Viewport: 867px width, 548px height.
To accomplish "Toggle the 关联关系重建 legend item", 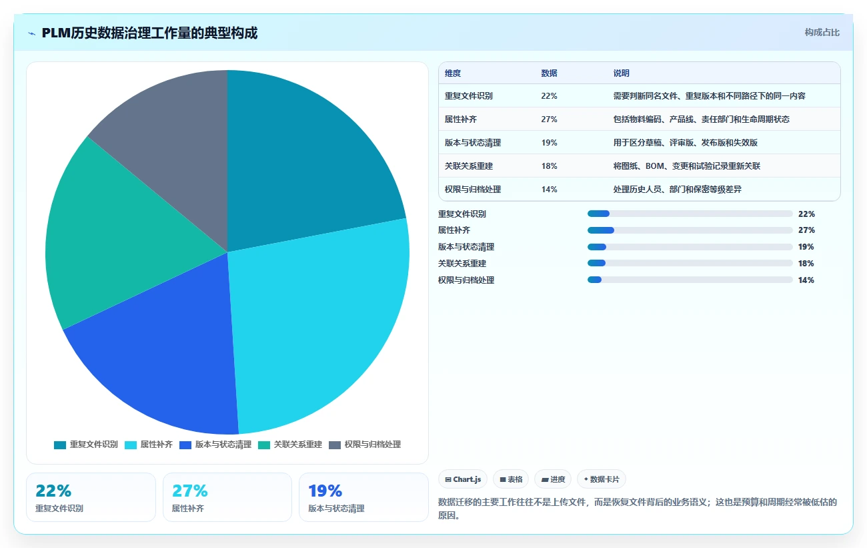I will (290, 445).
